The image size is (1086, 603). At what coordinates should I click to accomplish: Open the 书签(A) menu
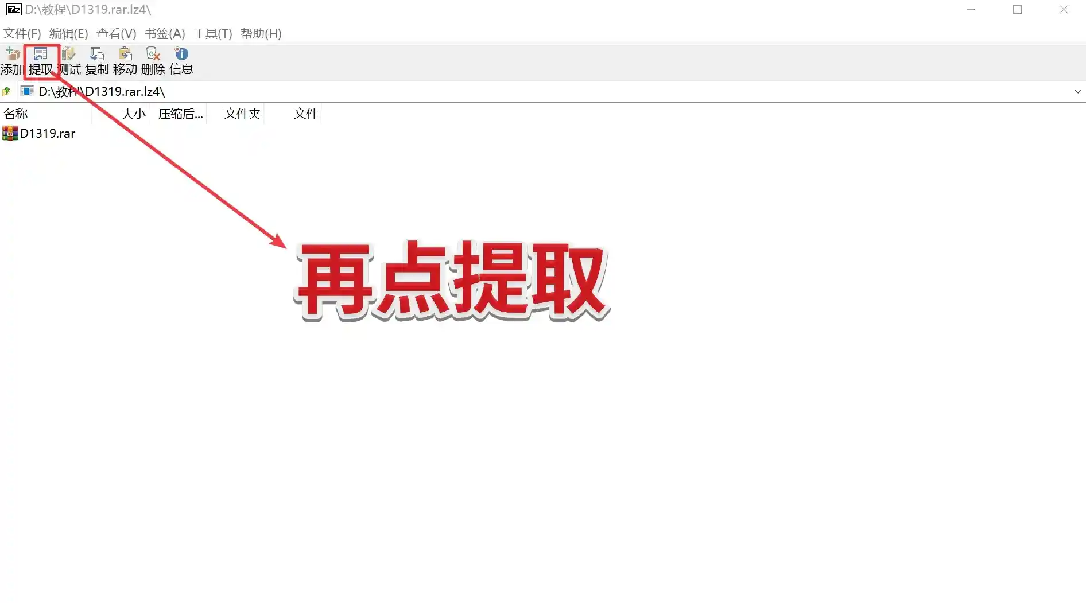(x=165, y=33)
